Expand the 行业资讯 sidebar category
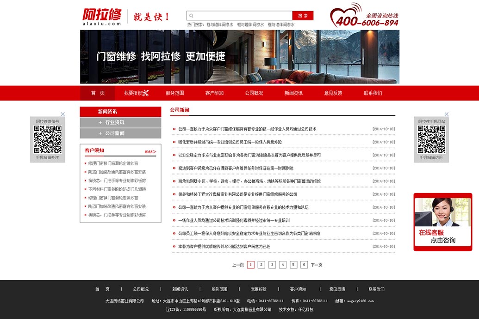This screenshot has width=479, height=319. (x=111, y=122)
